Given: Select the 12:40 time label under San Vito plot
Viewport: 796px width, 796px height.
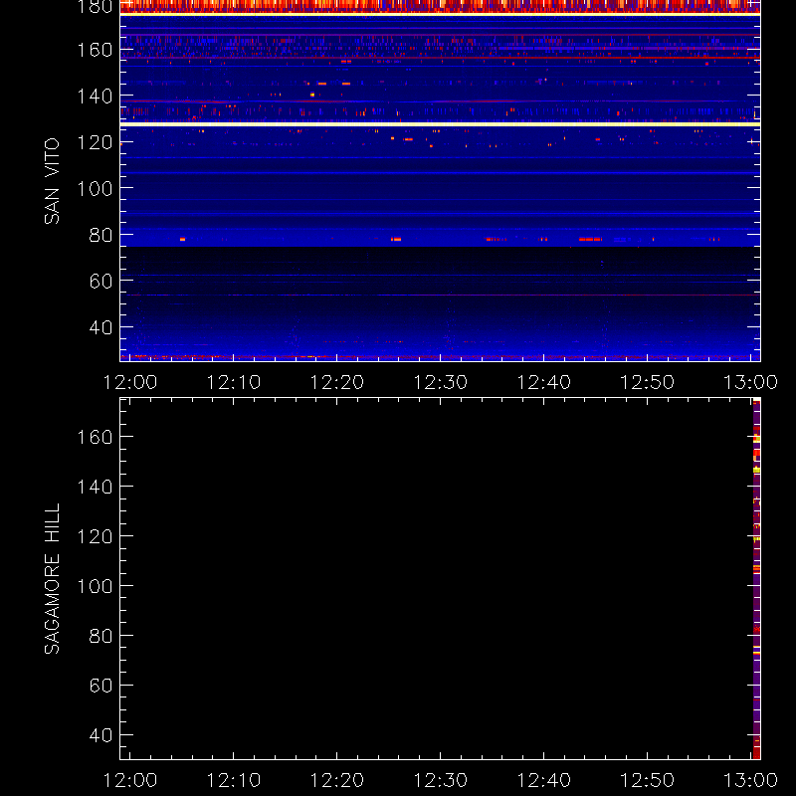Looking at the screenshot, I should click(543, 382).
